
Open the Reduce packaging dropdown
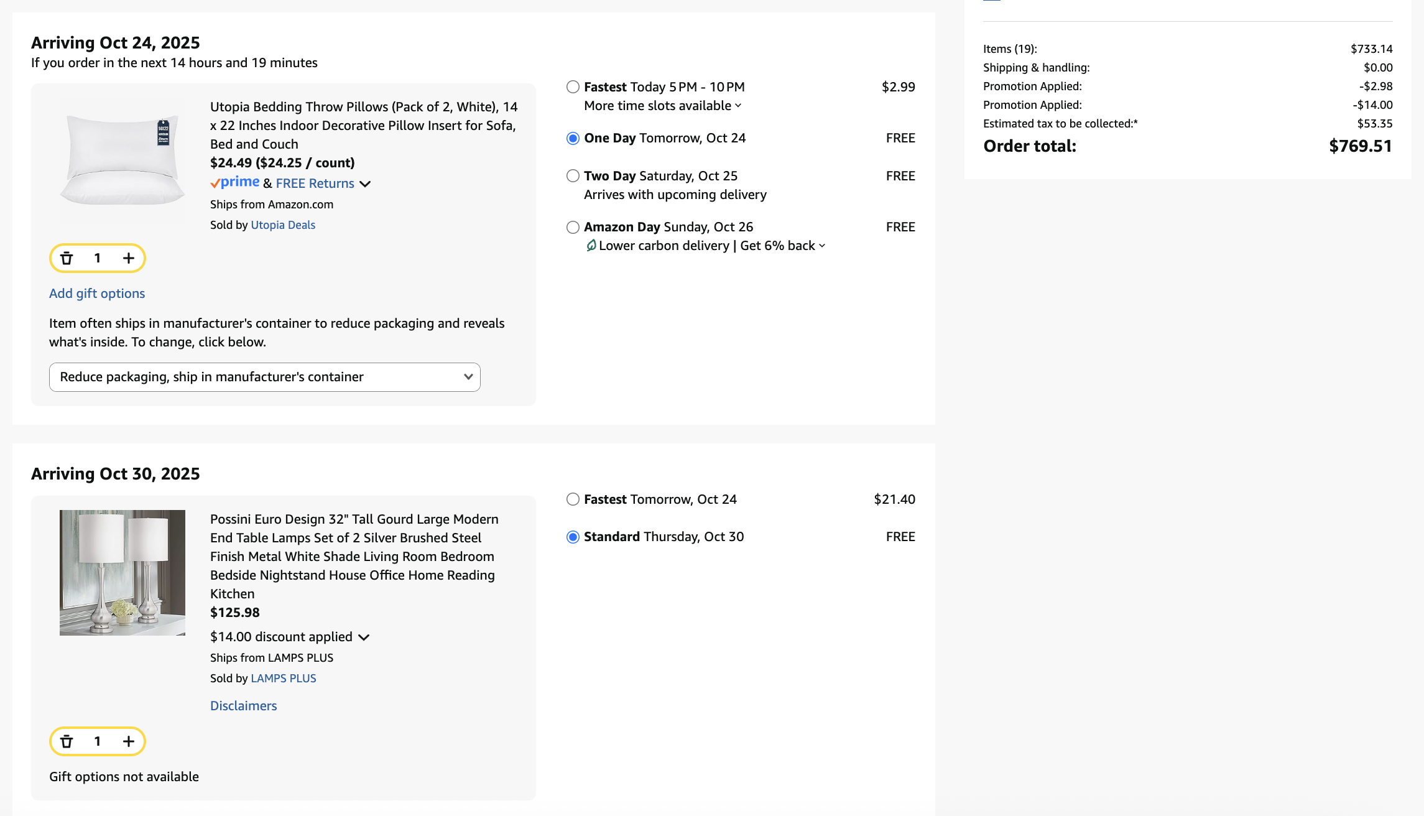pyautogui.click(x=264, y=377)
